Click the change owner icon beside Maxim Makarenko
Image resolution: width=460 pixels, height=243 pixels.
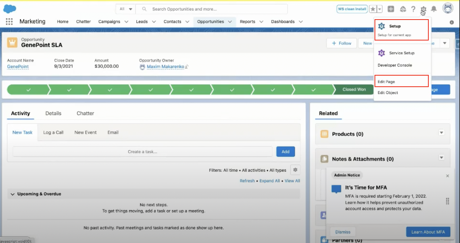187,67
